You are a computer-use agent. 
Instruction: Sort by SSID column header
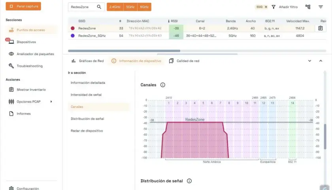82,21
